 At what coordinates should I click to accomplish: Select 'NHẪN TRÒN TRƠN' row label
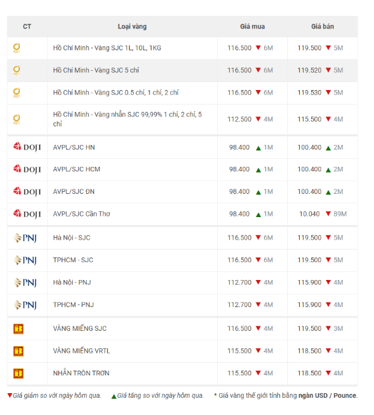point(81,373)
